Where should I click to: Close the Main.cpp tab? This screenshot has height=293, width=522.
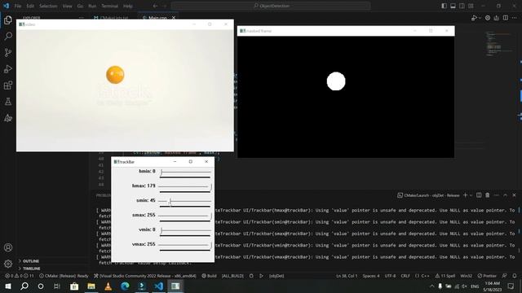coord(174,18)
